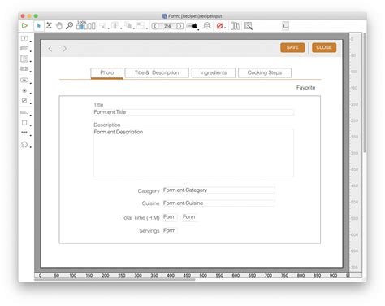This screenshot has height=306, width=385.
Task: Select the combo box tool in sidebar
Action: point(24,69)
